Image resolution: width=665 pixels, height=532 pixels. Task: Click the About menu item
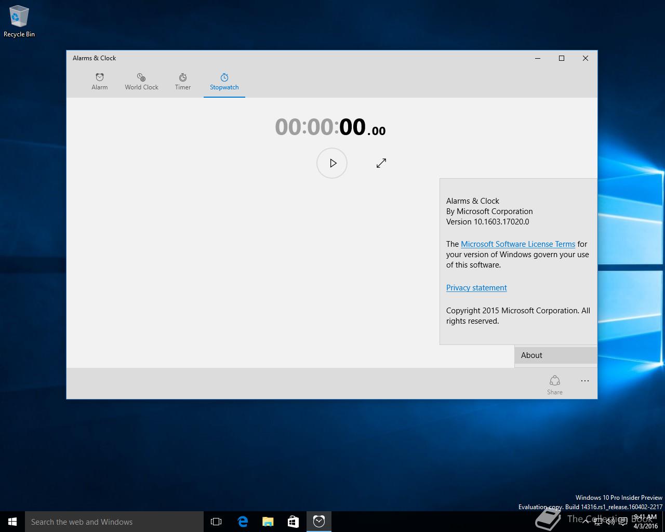click(x=555, y=355)
